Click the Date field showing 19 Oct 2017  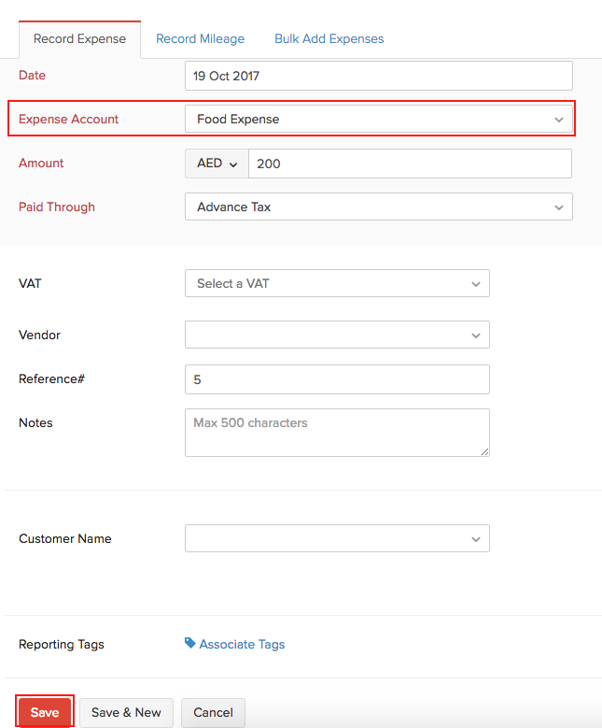coord(378,76)
